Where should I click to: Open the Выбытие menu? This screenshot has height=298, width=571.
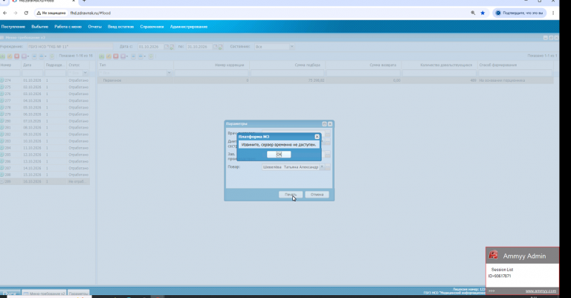pyautogui.click(x=39, y=27)
